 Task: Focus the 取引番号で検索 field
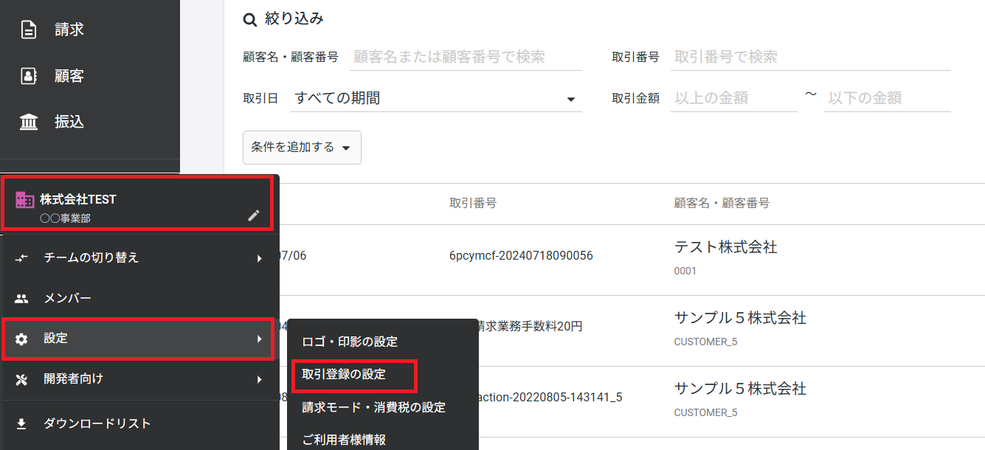[810, 57]
